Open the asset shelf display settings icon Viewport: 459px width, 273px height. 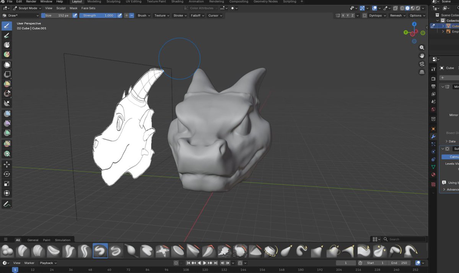(376, 239)
